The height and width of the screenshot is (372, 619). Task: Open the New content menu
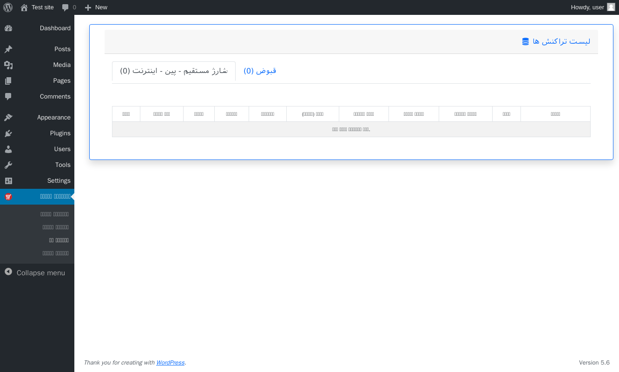point(96,7)
